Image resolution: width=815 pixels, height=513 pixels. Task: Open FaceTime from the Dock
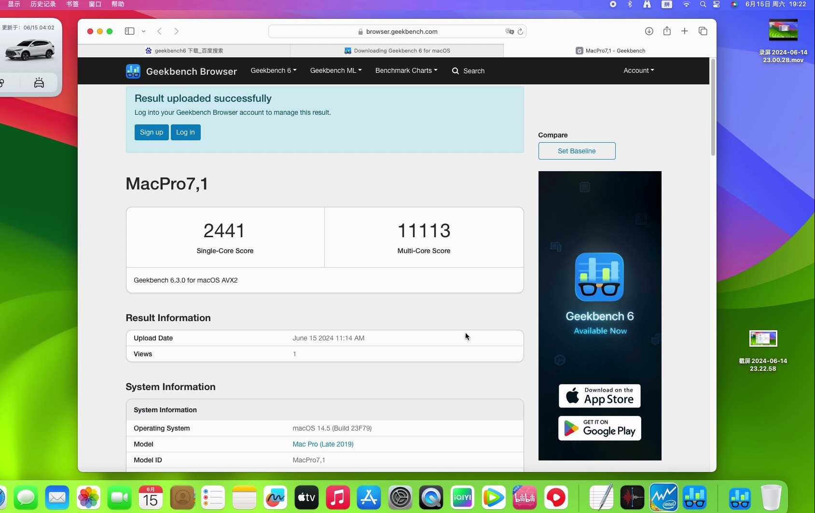(x=120, y=498)
